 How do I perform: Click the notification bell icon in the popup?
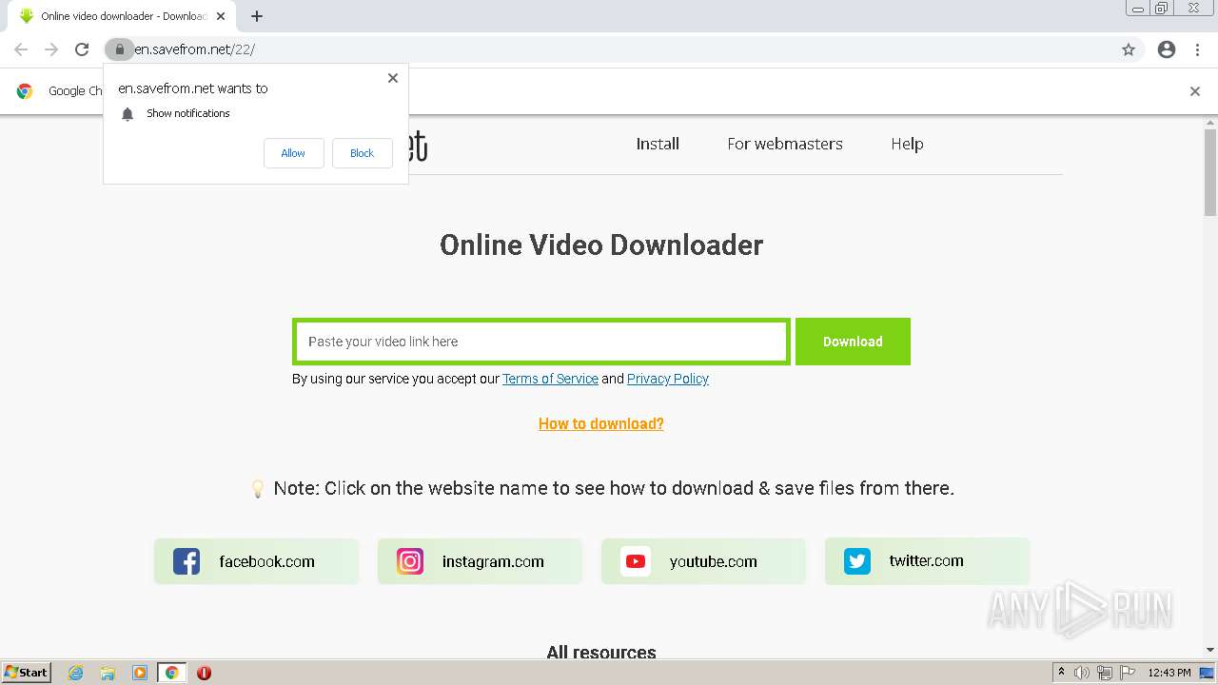coord(128,114)
